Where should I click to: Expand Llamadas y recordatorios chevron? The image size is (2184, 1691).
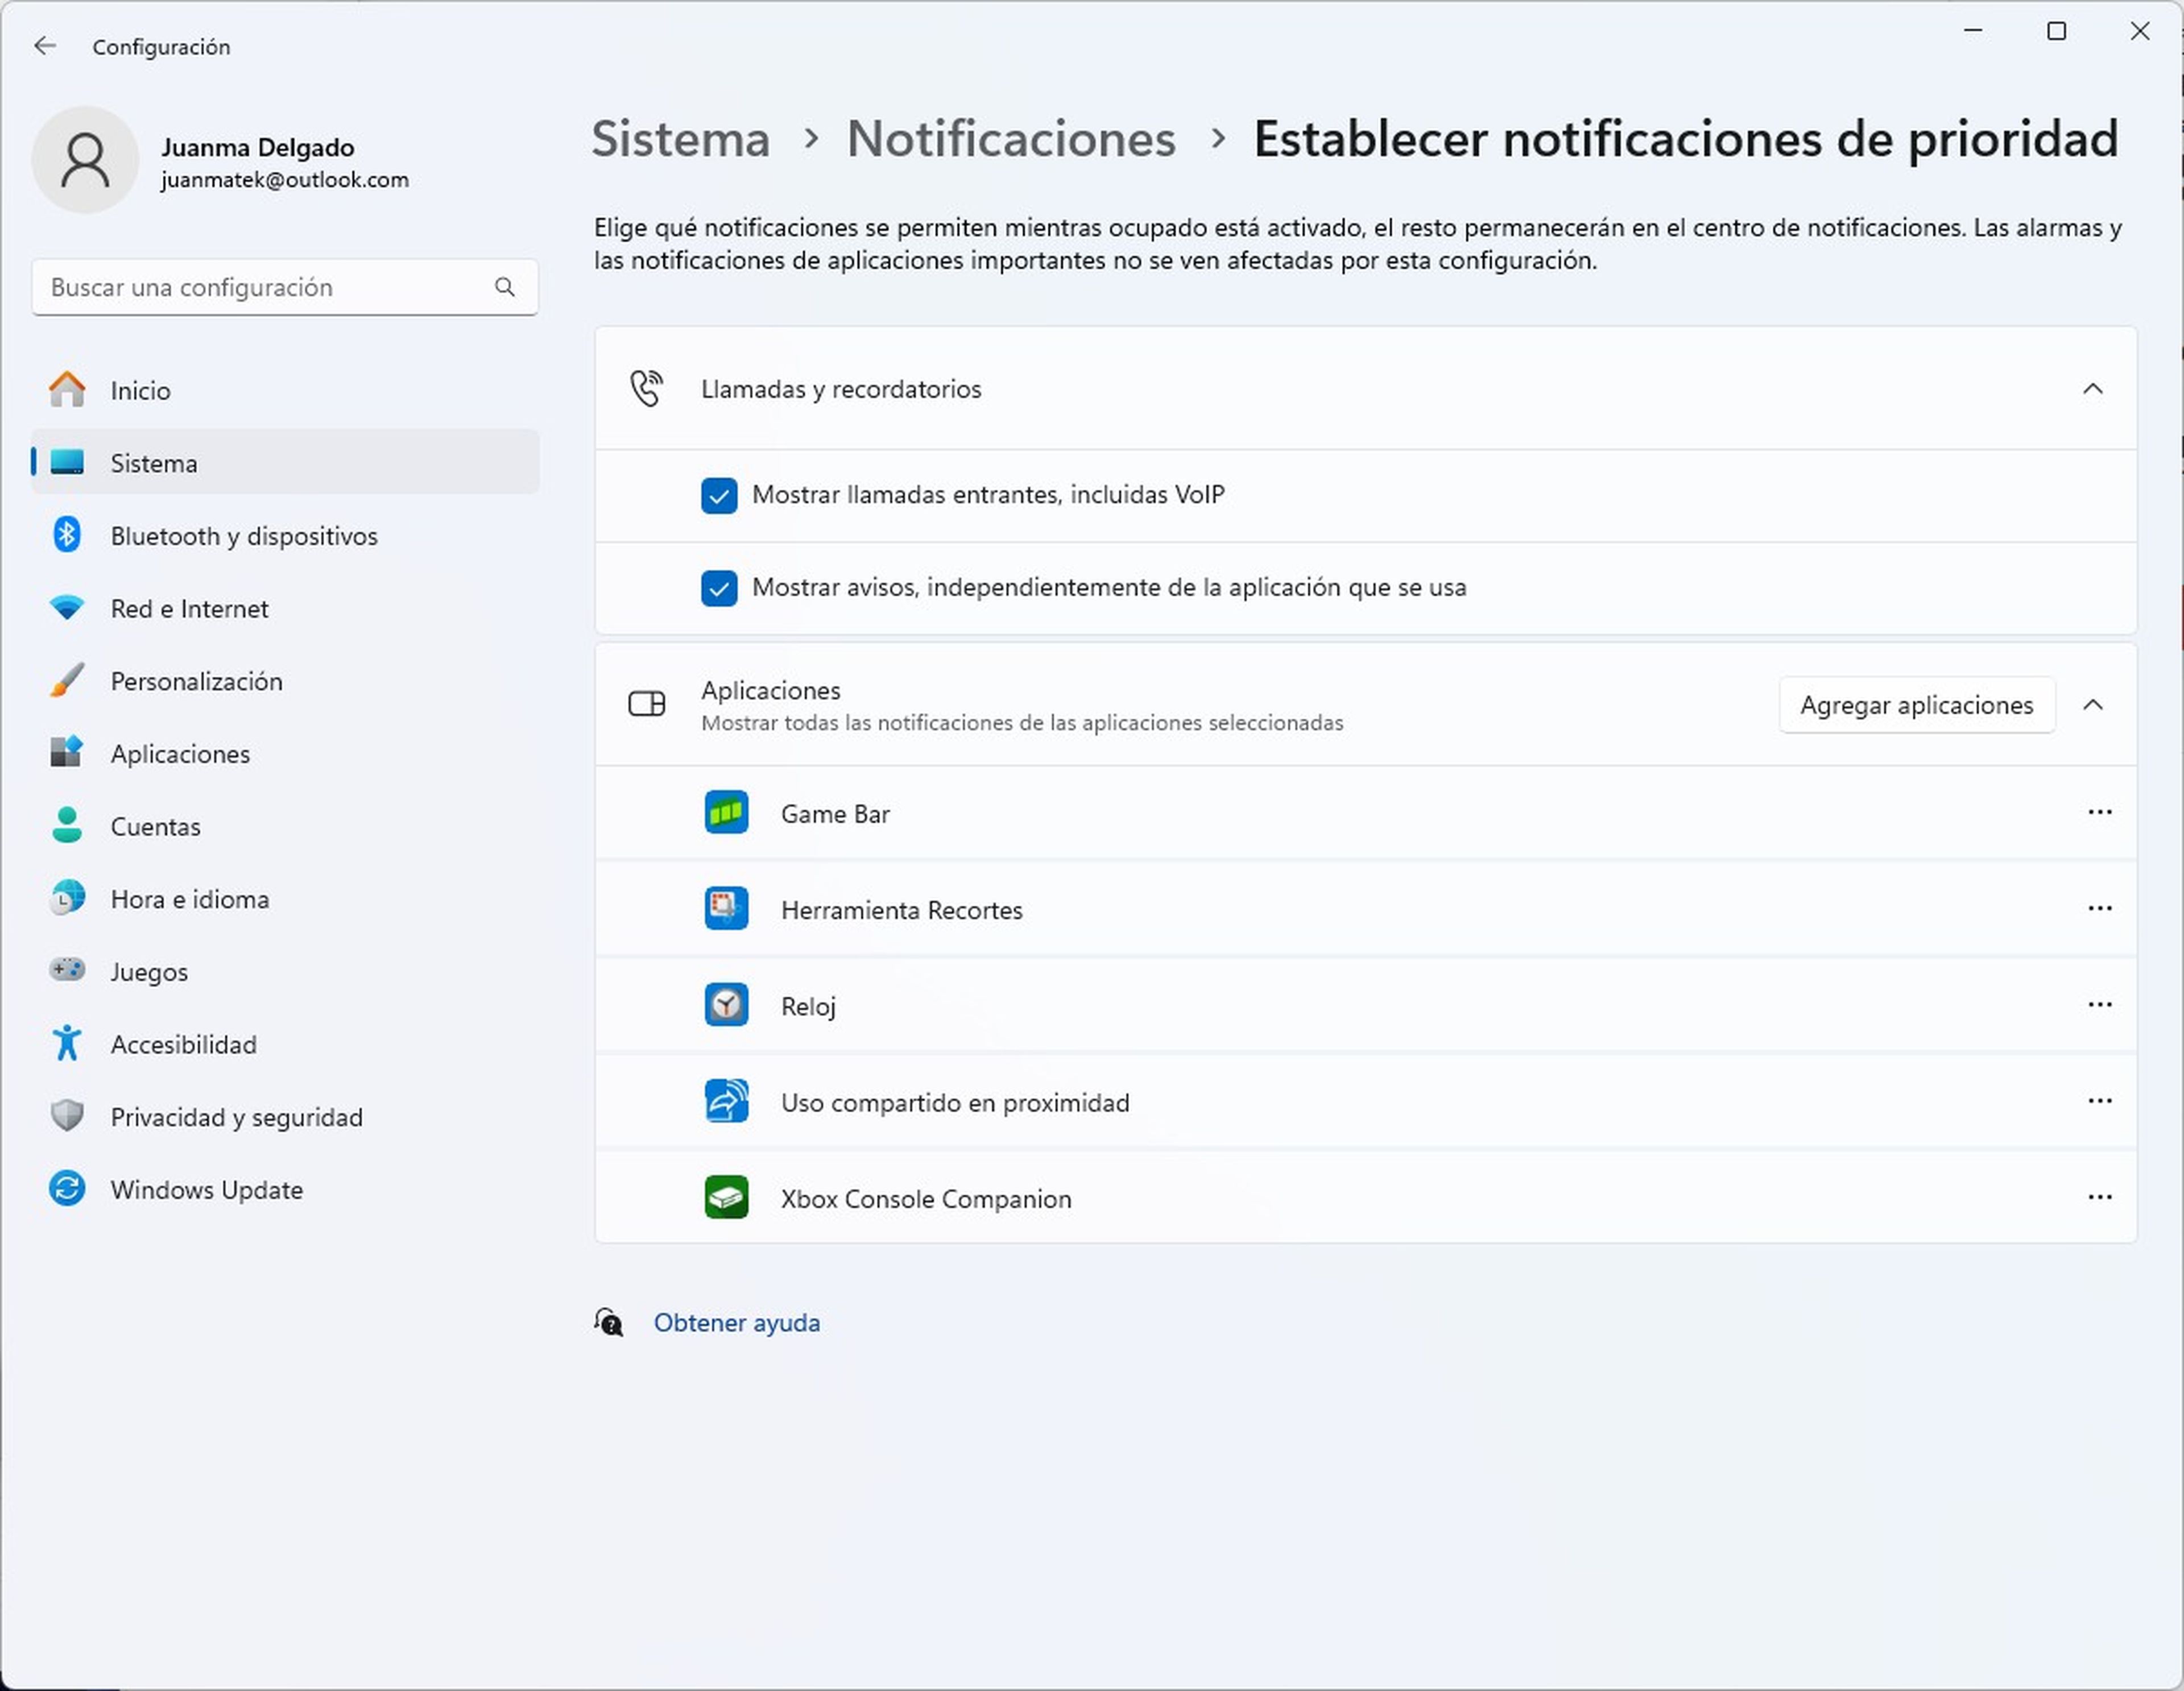[x=2094, y=388]
